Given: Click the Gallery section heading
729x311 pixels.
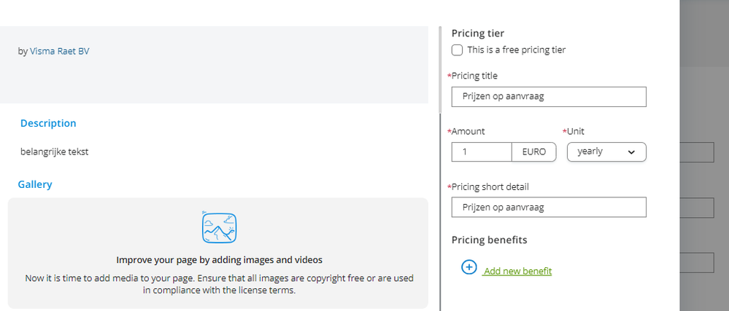Looking at the screenshot, I should 35,184.
